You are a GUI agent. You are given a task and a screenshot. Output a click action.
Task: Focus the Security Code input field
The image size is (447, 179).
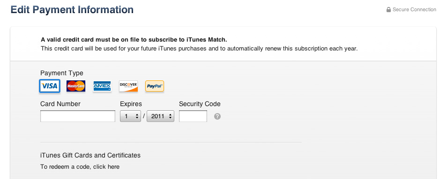click(x=193, y=116)
